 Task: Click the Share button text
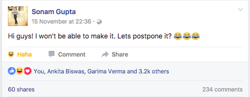(x=120, y=54)
